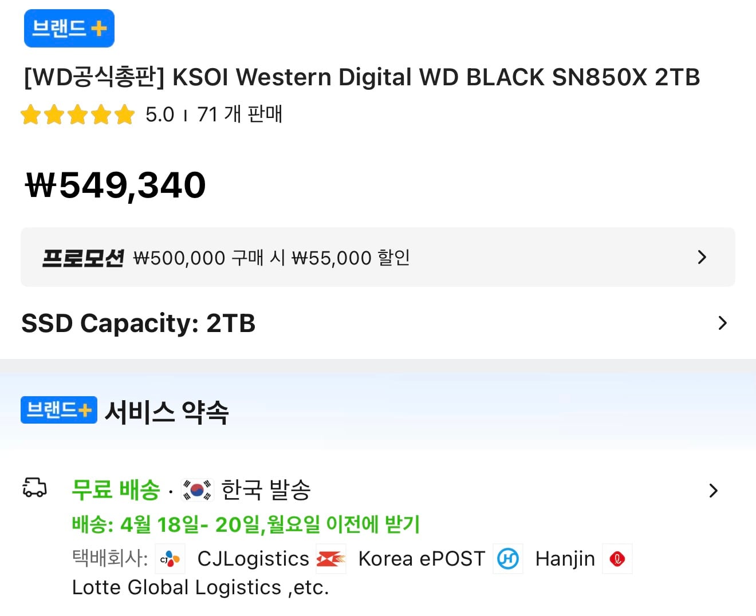Click the Lotte Global Logistics logo icon

(617, 559)
